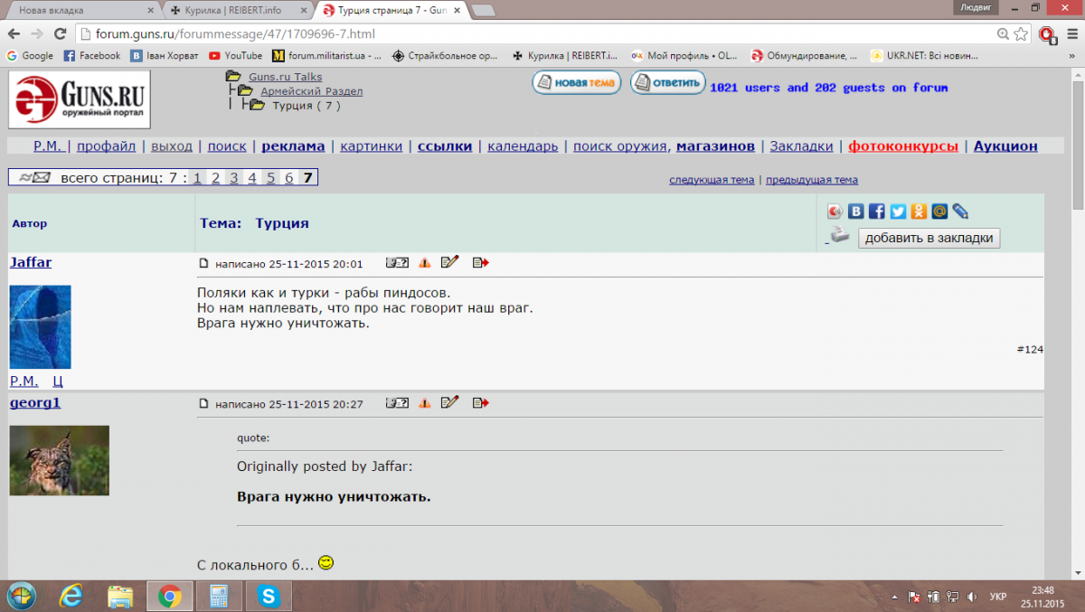This screenshot has width=1085, height=612.
Task: Open the profile card icon on Jaffar's post
Action: 397,263
